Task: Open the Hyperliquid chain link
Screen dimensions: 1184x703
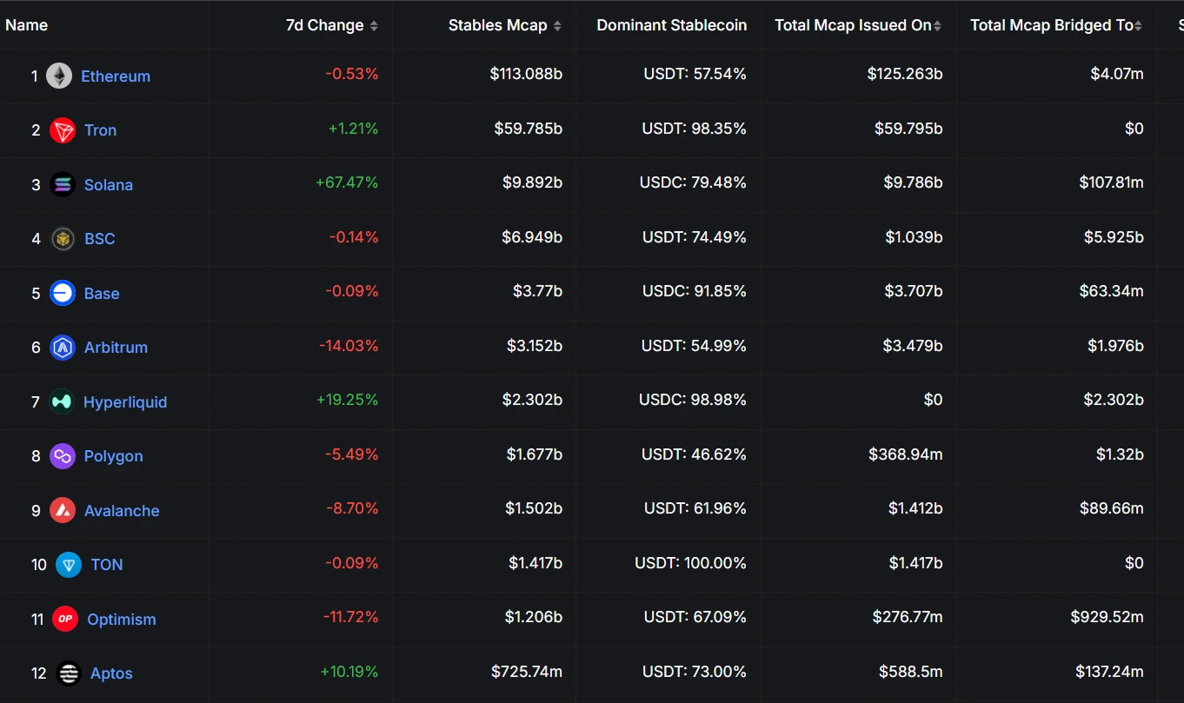Action: pos(125,401)
